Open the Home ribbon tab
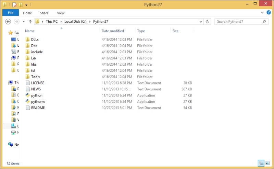This screenshot has width=274, height=169. (27, 13)
